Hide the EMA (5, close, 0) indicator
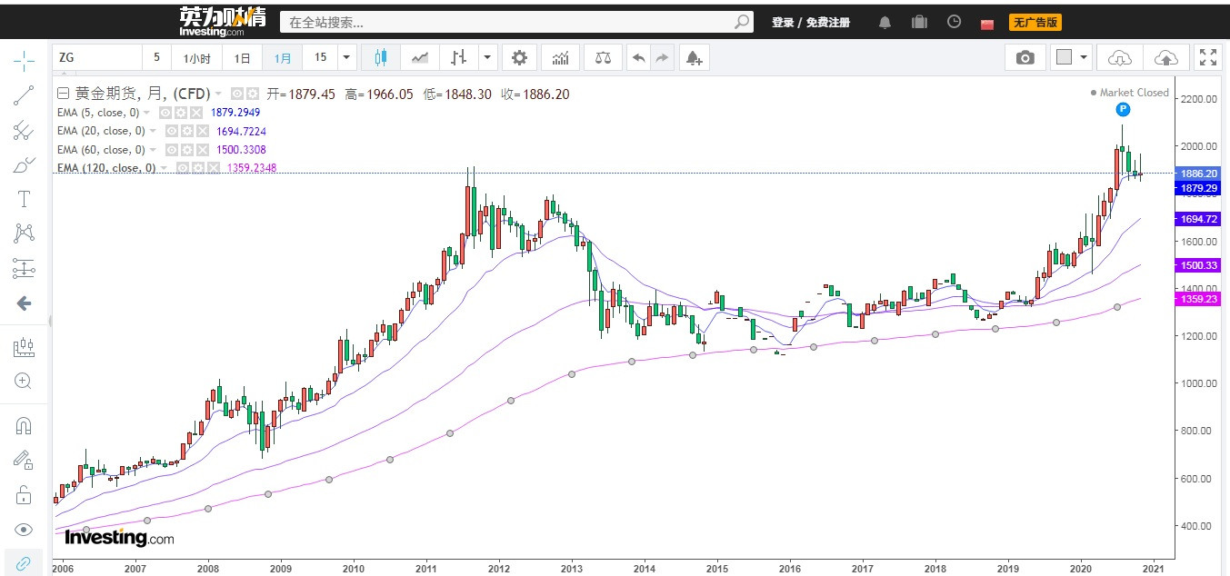Image resolution: width=1230 pixels, height=576 pixels. click(166, 113)
